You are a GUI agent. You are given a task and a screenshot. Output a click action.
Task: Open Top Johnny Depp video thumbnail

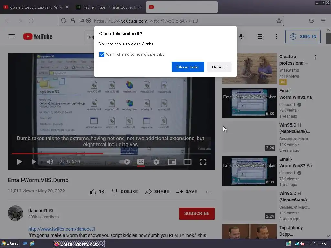click(249, 232)
